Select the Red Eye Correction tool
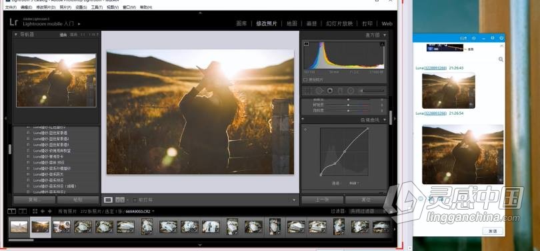 pyautogui.click(x=330, y=91)
